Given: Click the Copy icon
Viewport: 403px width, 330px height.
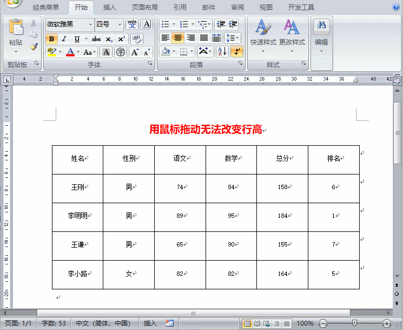Looking at the screenshot, I should [34, 35].
